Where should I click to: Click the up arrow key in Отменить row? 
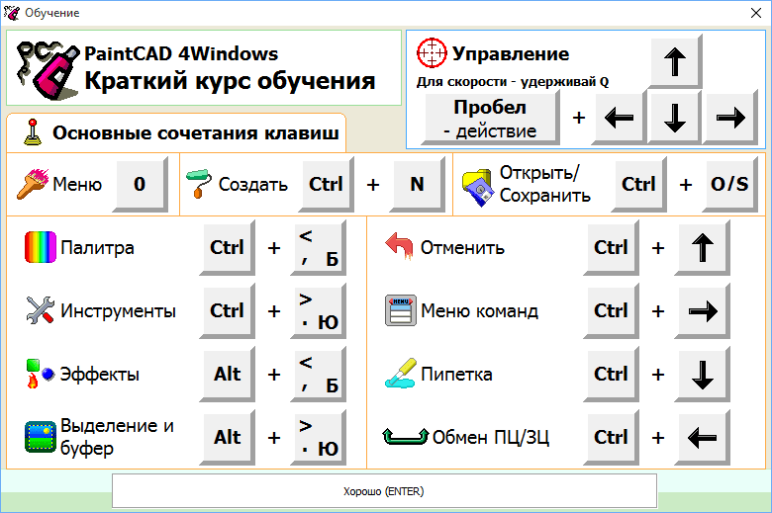[x=702, y=247]
